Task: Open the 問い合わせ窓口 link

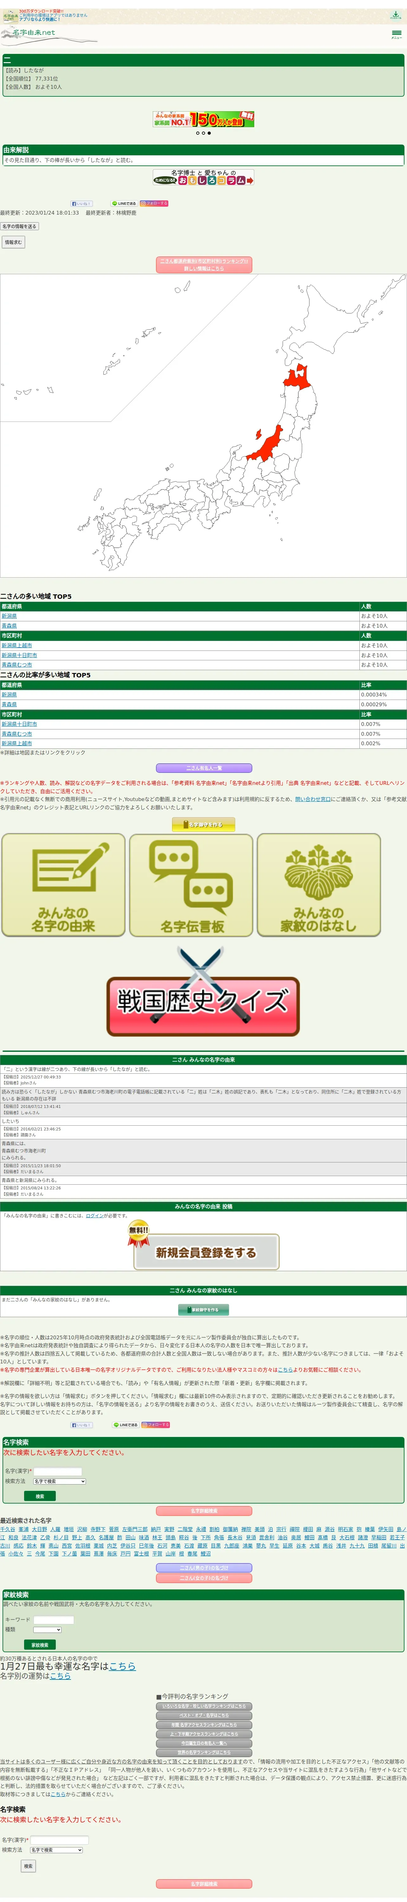Action: tap(313, 799)
